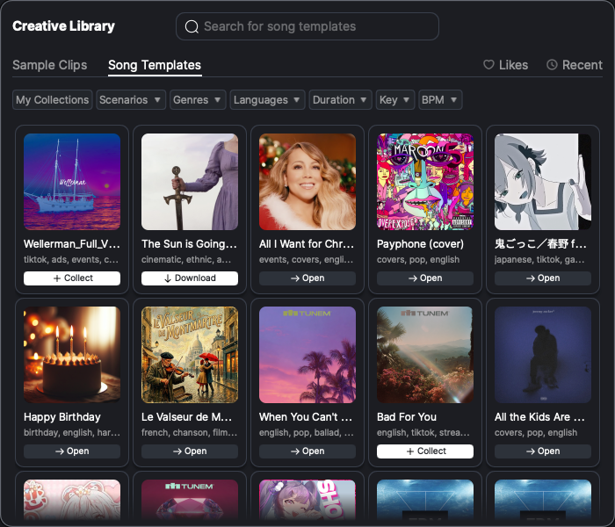Click the 'covers, pop, english' tags under Payphone

click(x=418, y=260)
